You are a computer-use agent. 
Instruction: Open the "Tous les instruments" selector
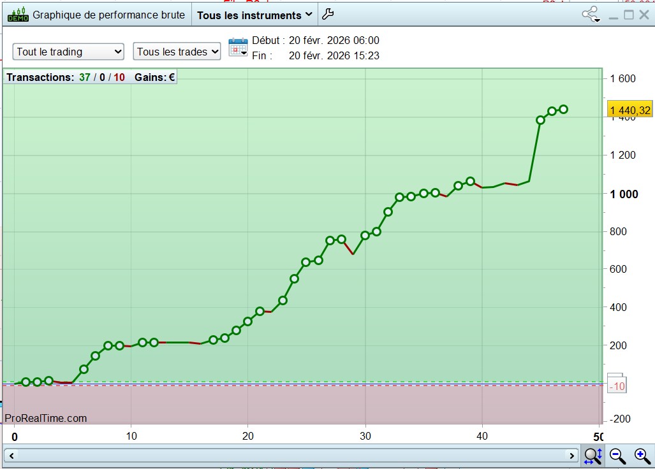[254, 15]
